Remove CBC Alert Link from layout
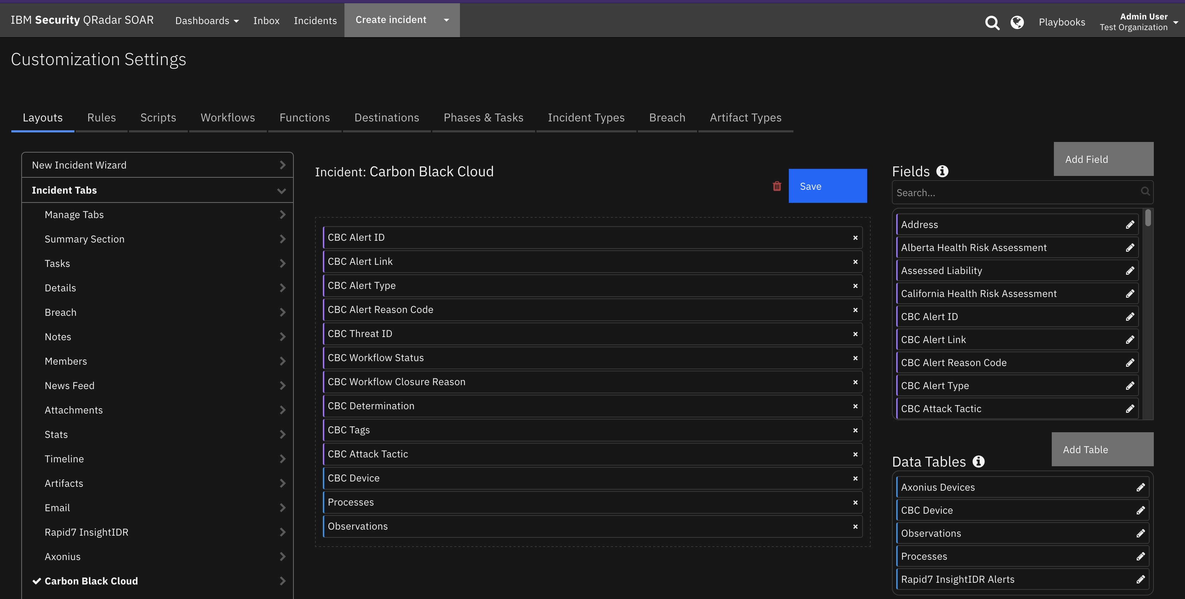The width and height of the screenshot is (1185, 599). tap(855, 262)
